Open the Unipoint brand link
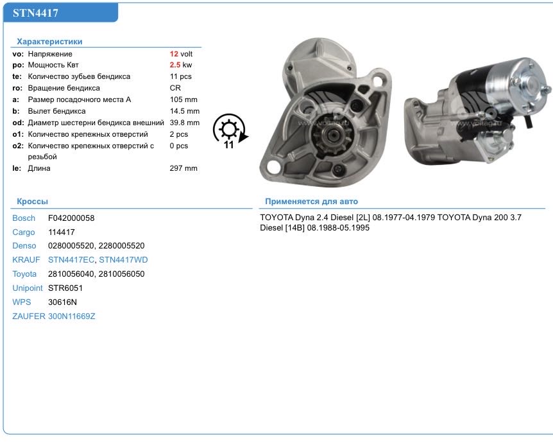 [x=28, y=288]
